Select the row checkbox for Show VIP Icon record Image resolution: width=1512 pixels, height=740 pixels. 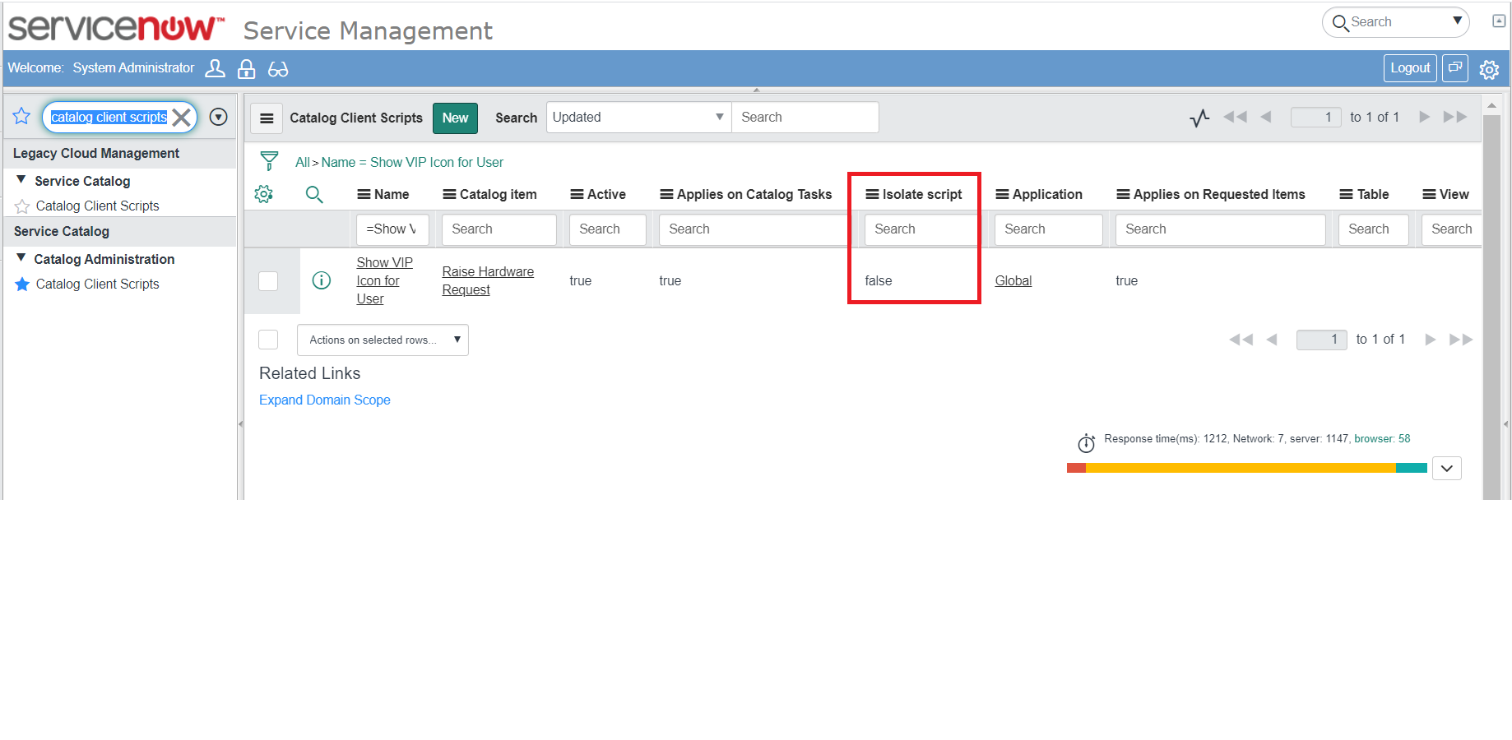[268, 280]
